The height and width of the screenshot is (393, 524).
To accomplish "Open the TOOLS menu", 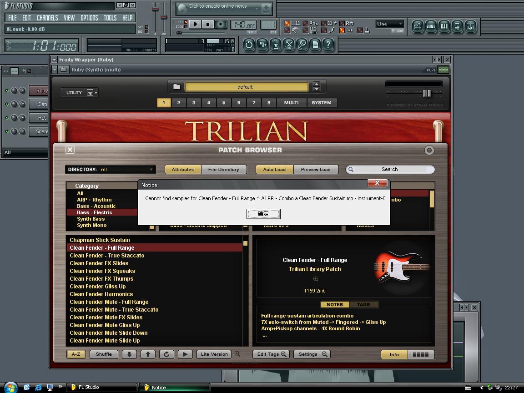I will [x=110, y=18].
